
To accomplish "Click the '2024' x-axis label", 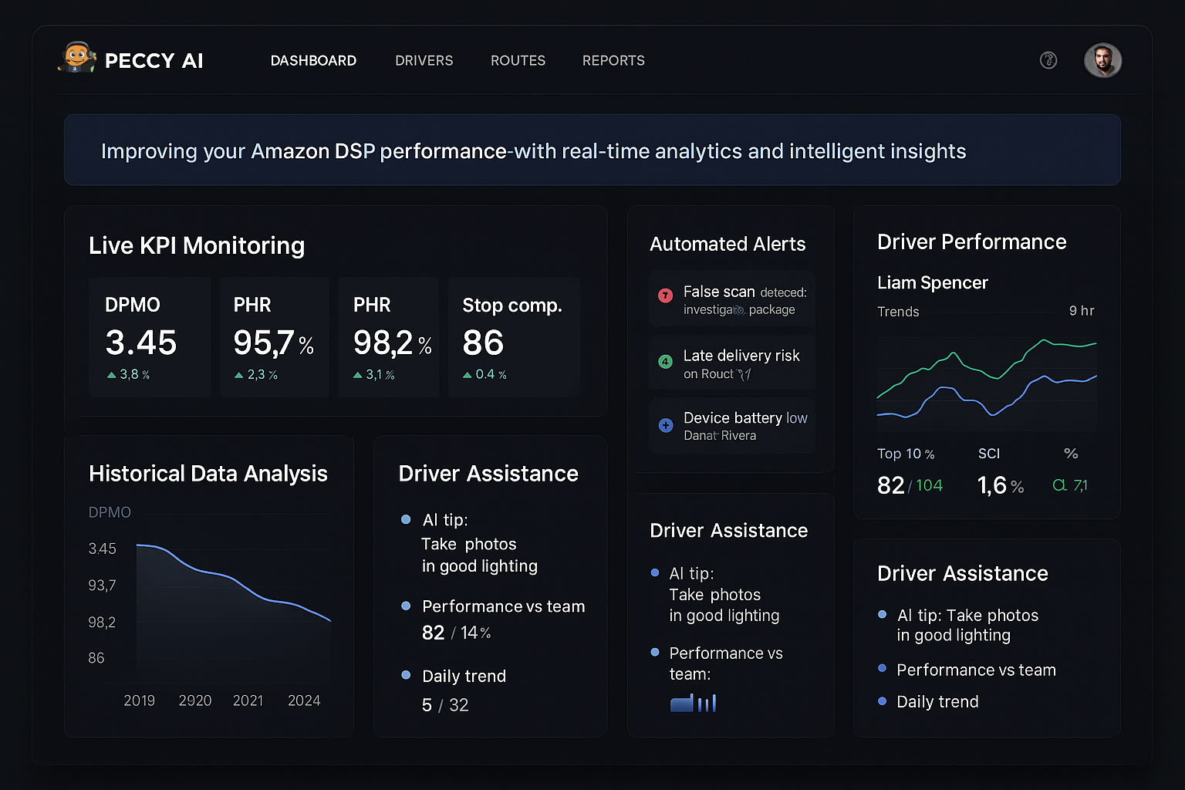I will [x=304, y=701].
